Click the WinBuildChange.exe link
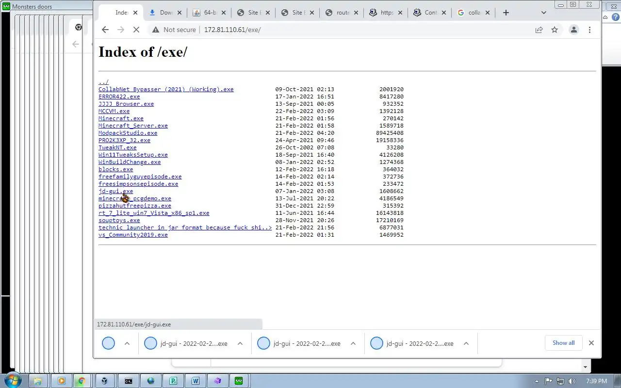This screenshot has height=388, width=621. 130,162
